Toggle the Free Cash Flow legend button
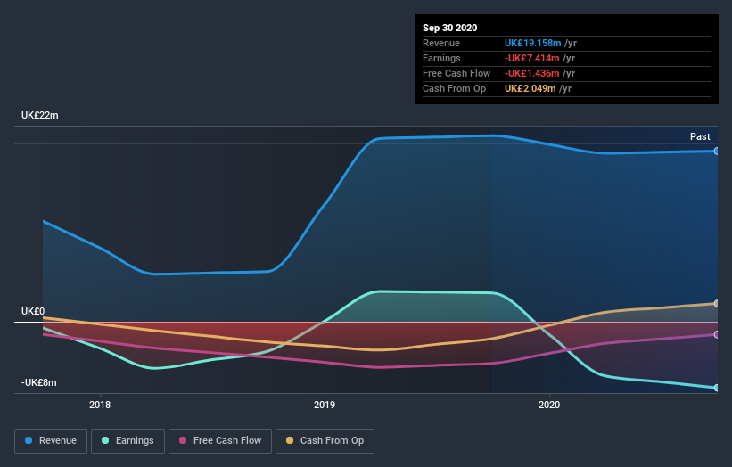The width and height of the screenshot is (732, 467). point(220,441)
